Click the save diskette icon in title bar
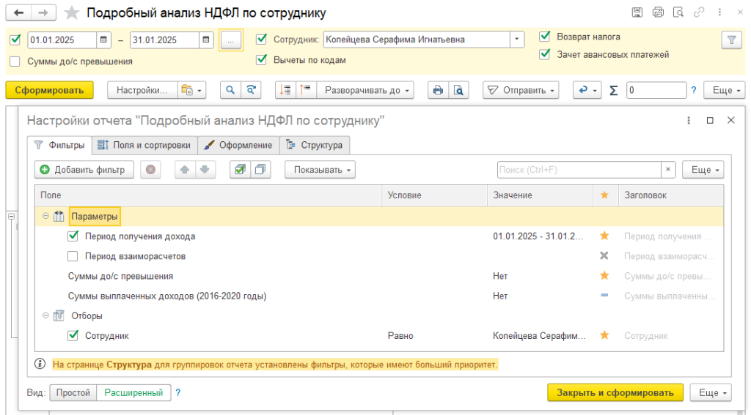This screenshot has width=751, height=415. pyautogui.click(x=637, y=12)
